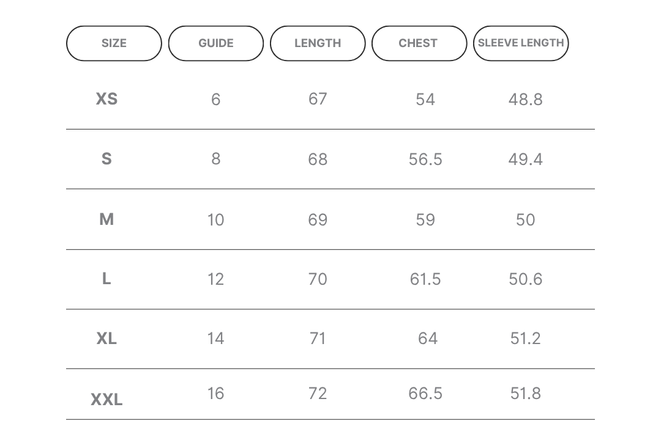The width and height of the screenshot is (661, 440).
Task: Choose the M size label
Action: click(106, 219)
